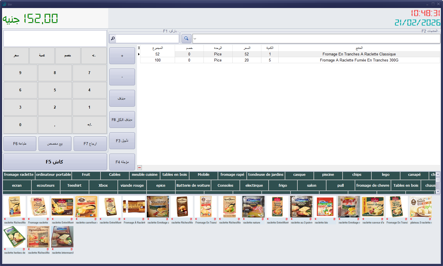Open the fromage raclette category
Image resolution: width=443 pixels, height=266 pixels.
[x=19, y=175]
